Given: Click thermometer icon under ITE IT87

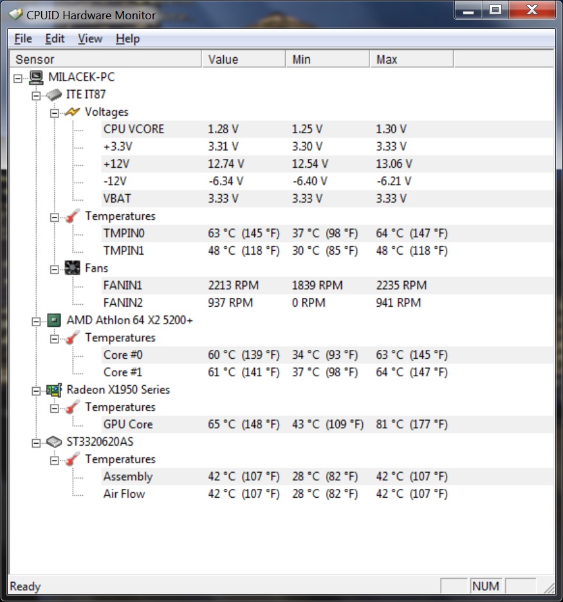Looking at the screenshot, I should click(72, 216).
